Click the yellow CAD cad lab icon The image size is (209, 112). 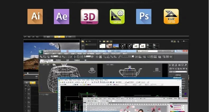(171, 17)
